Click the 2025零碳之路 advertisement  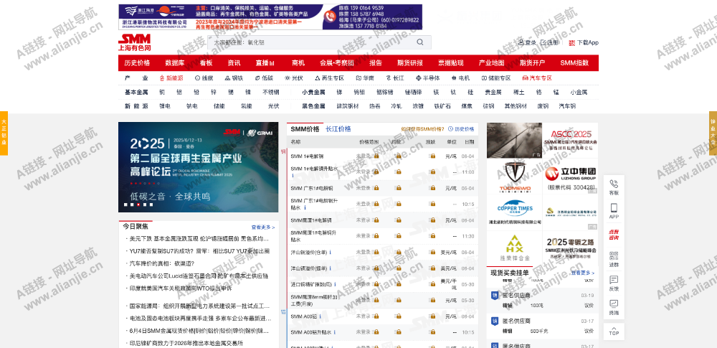point(570,248)
